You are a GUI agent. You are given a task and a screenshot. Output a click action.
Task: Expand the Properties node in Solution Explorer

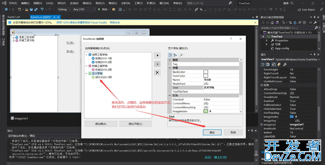pyautogui.click(x=267, y=40)
